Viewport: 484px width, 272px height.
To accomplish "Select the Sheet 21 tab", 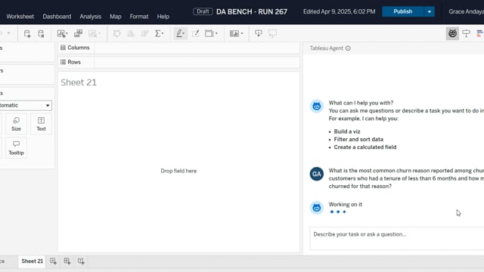I will point(32,261).
